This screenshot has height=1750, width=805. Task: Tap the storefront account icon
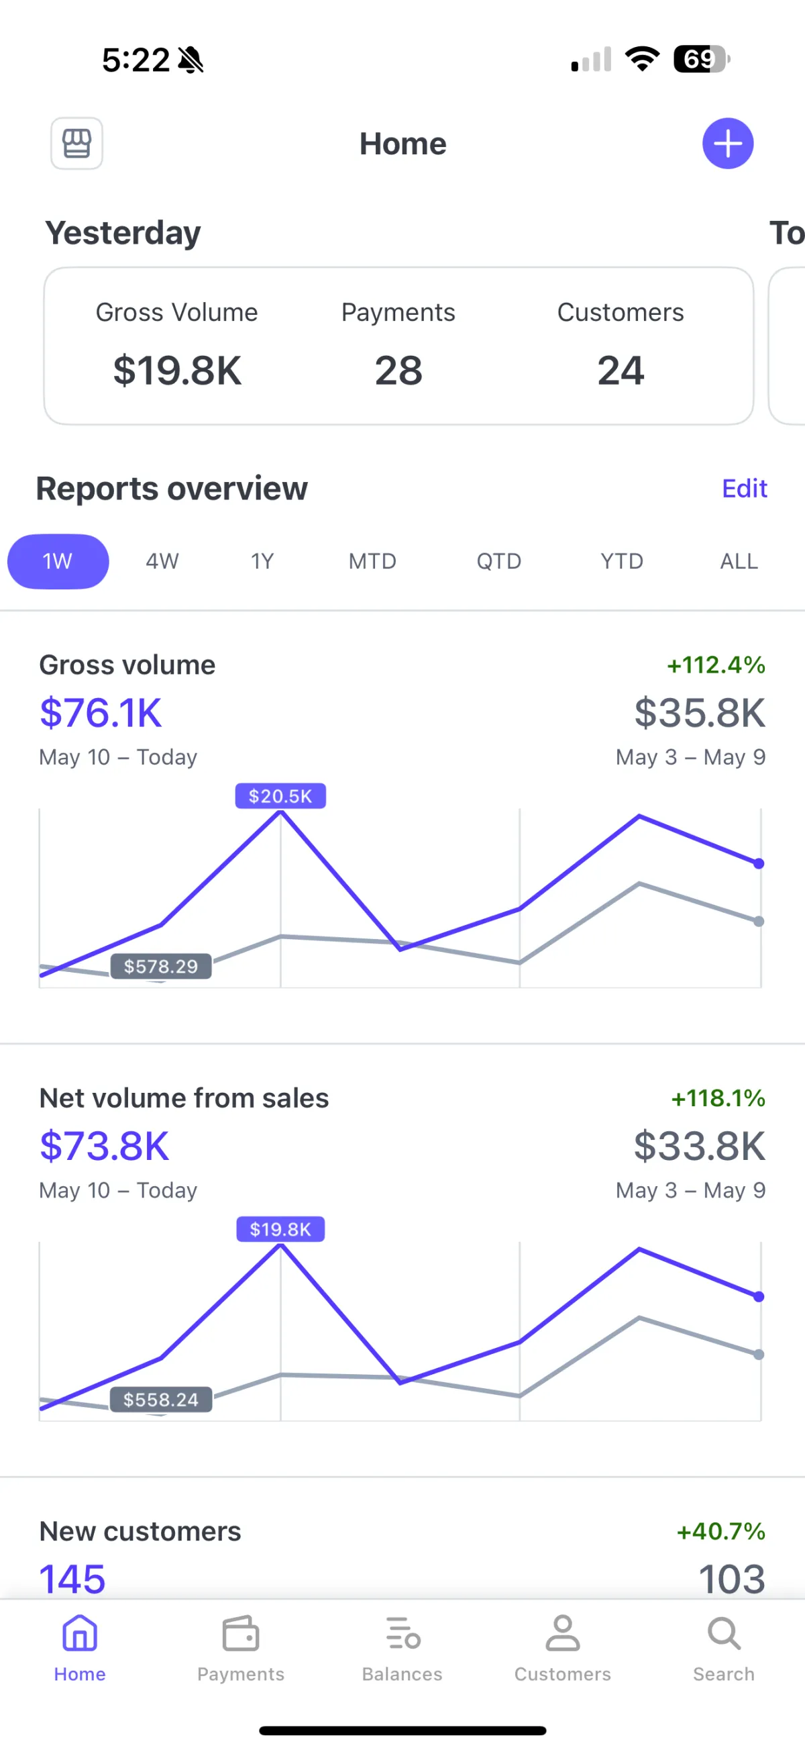(76, 144)
